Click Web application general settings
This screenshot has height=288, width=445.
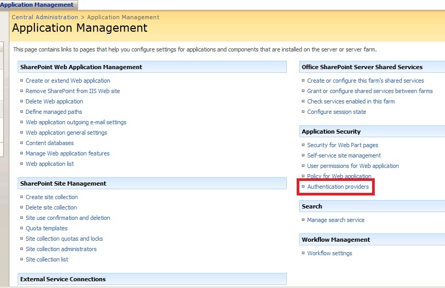click(x=67, y=133)
